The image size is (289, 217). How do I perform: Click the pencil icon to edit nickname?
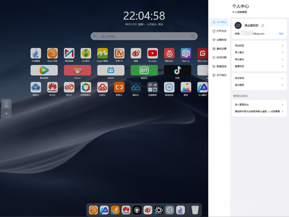[x=263, y=25]
